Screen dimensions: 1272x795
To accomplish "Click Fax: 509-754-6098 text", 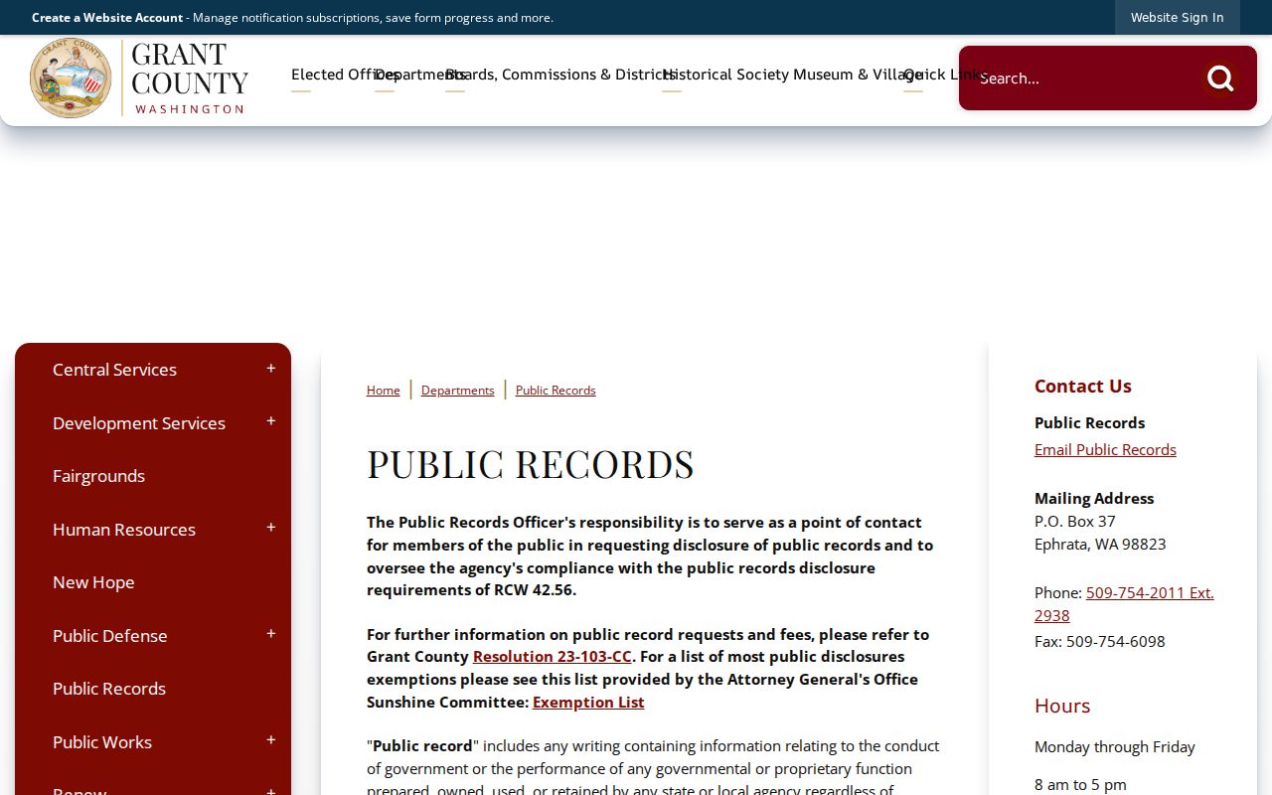I will tap(1100, 642).
